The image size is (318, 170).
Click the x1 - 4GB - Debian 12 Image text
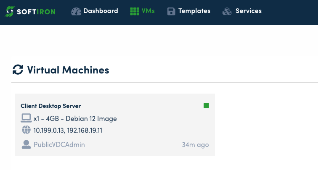point(75,119)
